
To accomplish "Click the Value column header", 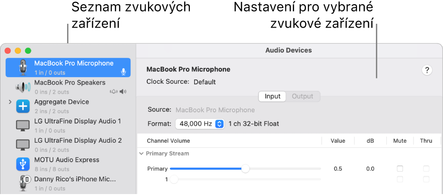I will (338, 141).
